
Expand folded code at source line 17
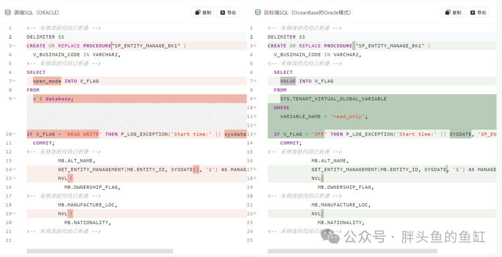point(64,196)
